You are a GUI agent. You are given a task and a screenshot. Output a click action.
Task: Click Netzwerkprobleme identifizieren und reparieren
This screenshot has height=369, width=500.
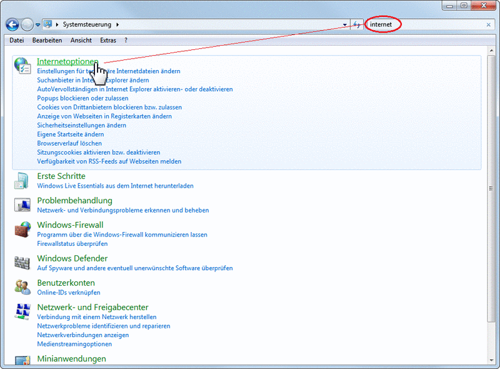[104, 326]
